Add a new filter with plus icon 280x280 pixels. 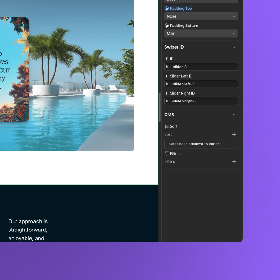234,161
